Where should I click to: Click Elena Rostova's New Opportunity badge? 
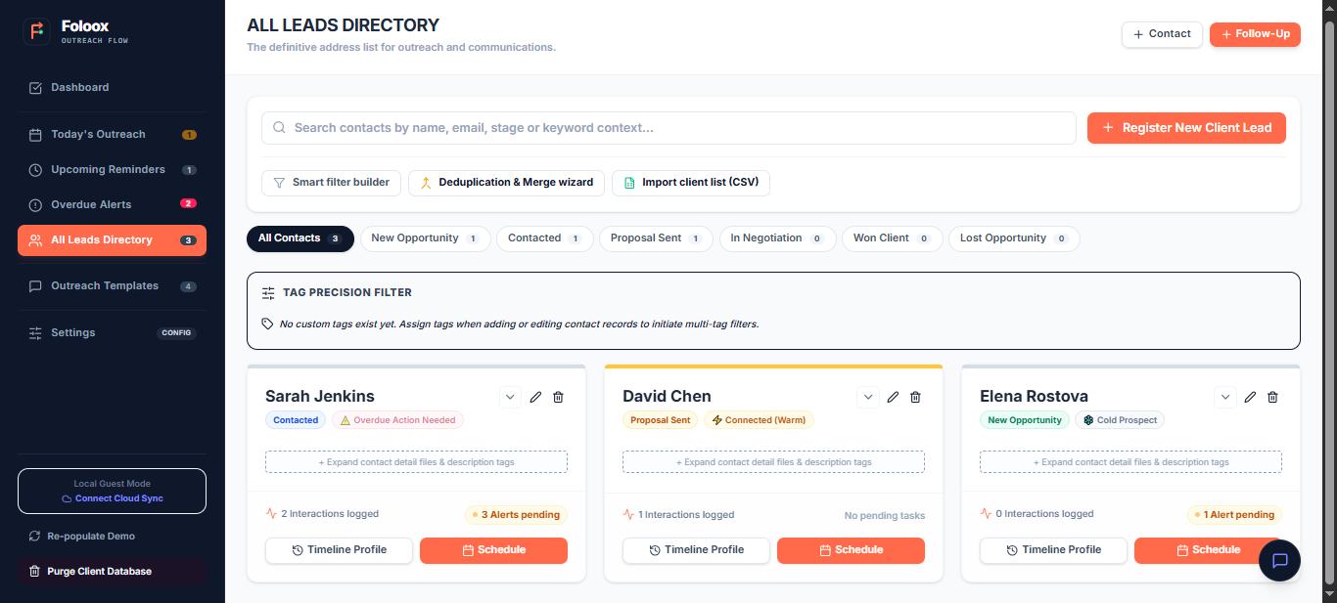point(1025,420)
